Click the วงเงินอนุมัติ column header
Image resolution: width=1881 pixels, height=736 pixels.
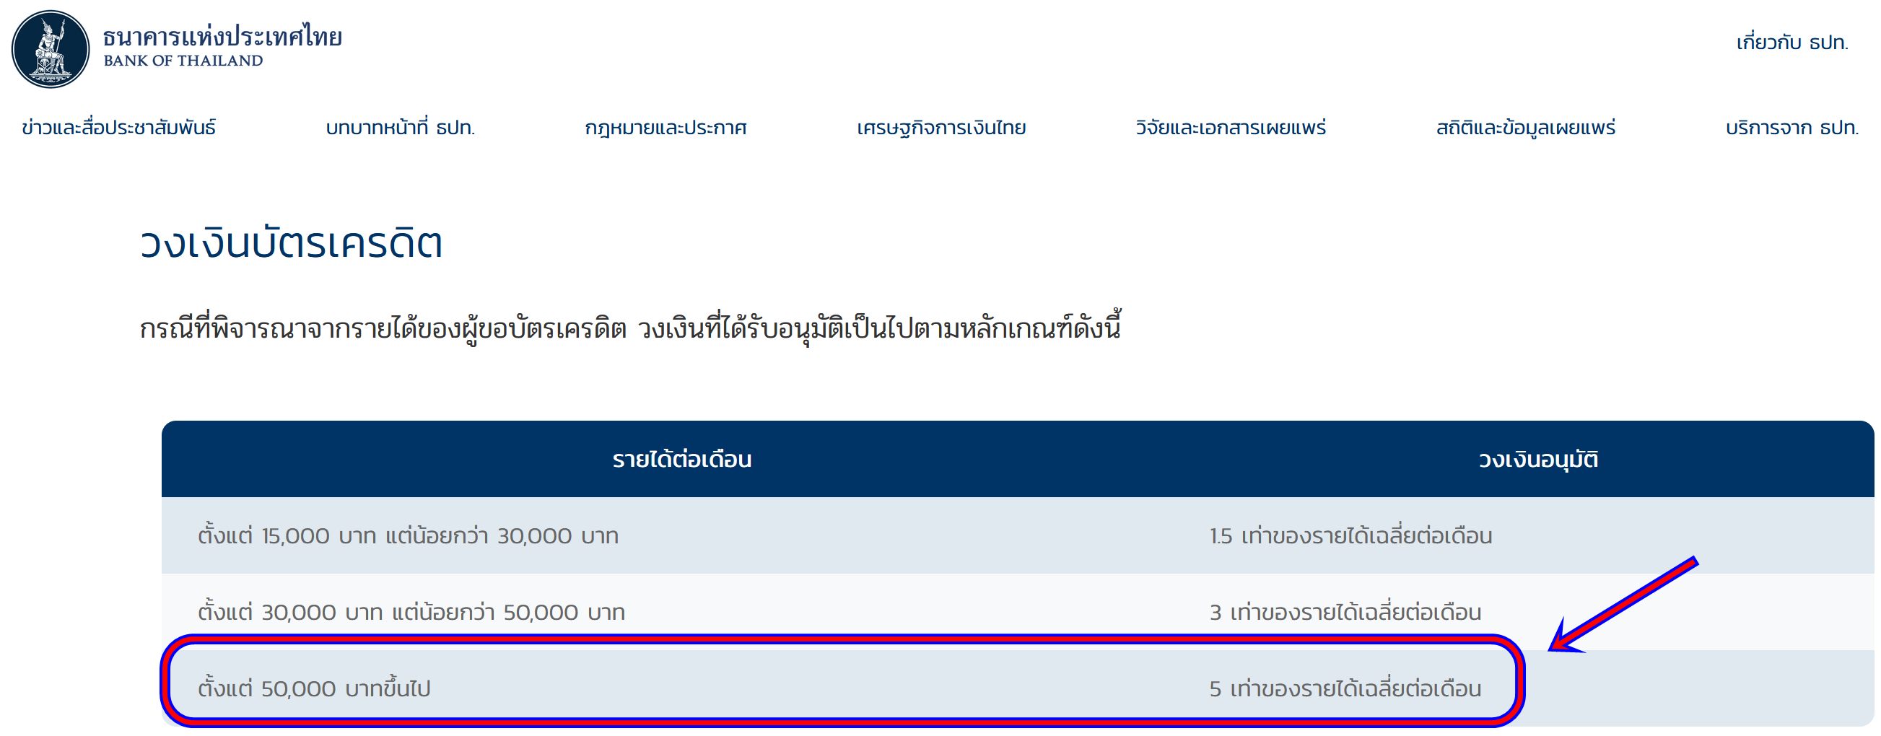1538,459
